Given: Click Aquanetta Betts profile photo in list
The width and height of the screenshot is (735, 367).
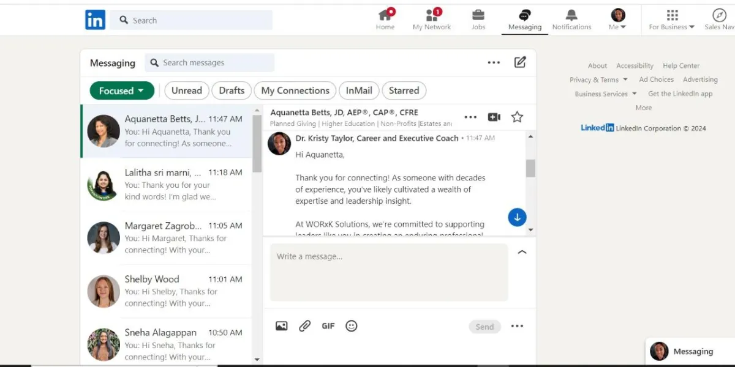Looking at the screenshot, I should [x=104, y=131].
